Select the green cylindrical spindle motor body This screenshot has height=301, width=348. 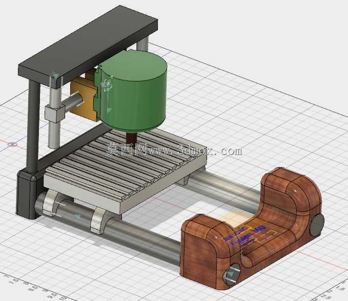(133, 93)
